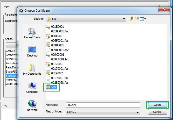Click the File name input field
This screenshot has height=120, width=173.
(102, 105)
